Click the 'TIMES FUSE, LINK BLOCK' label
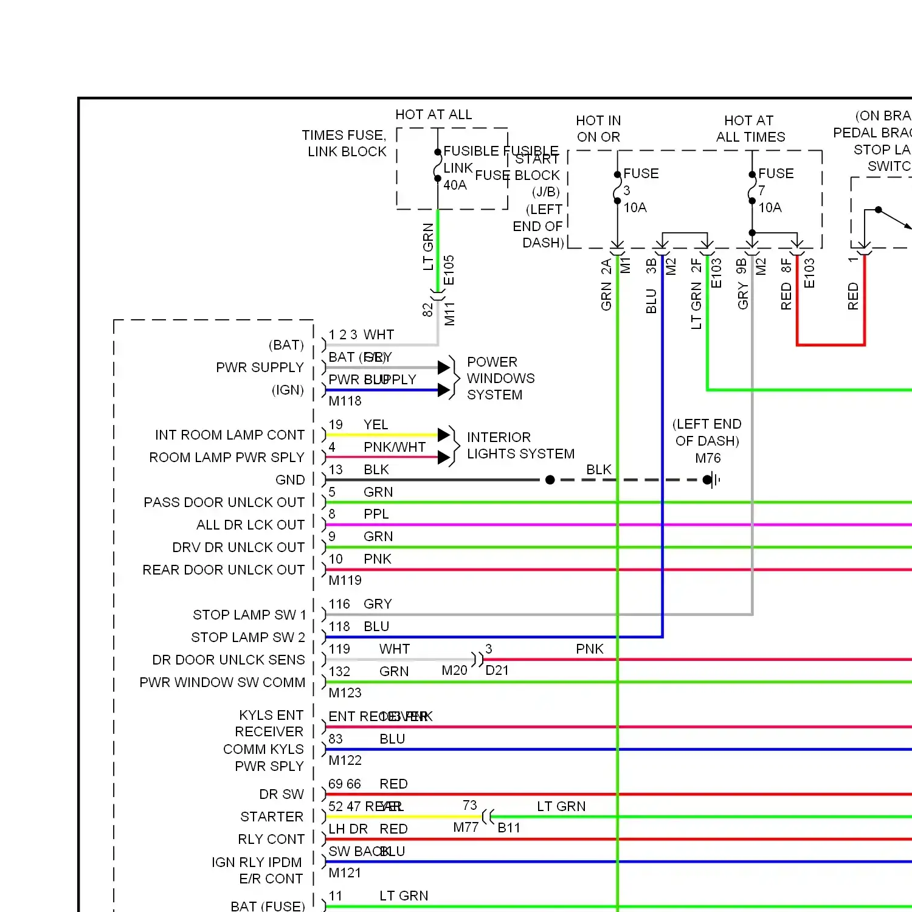The height and width of the screenshot is (912, 912). (345, 143)
